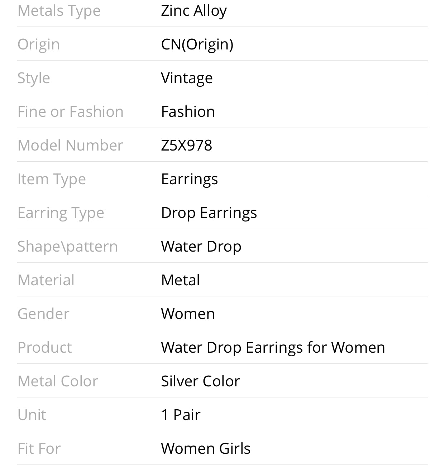Click the "Fit For" attribute label

(x=39, y=449)
